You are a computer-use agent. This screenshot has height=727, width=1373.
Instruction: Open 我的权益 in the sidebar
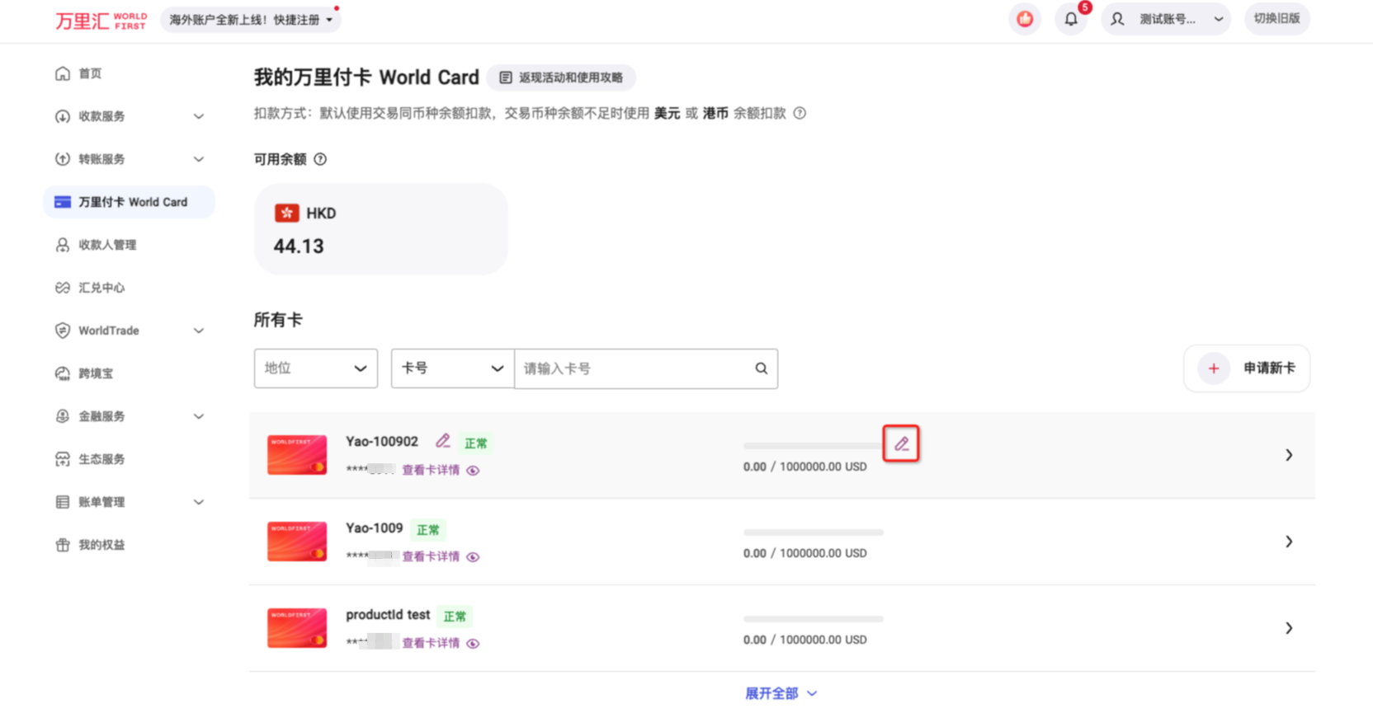(101, 545)
